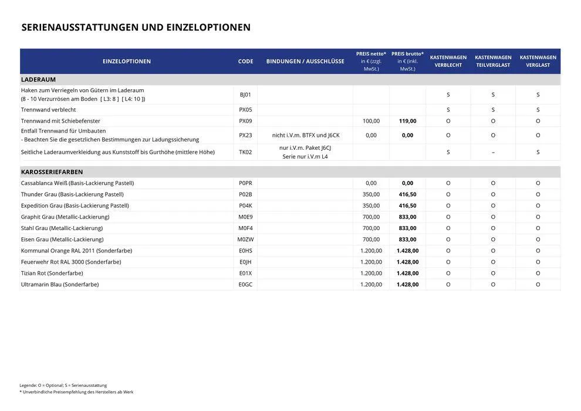Select the 'LADERAUM' section heading
581x411 pixels.
pyautogui.click(x=39, y=79)
